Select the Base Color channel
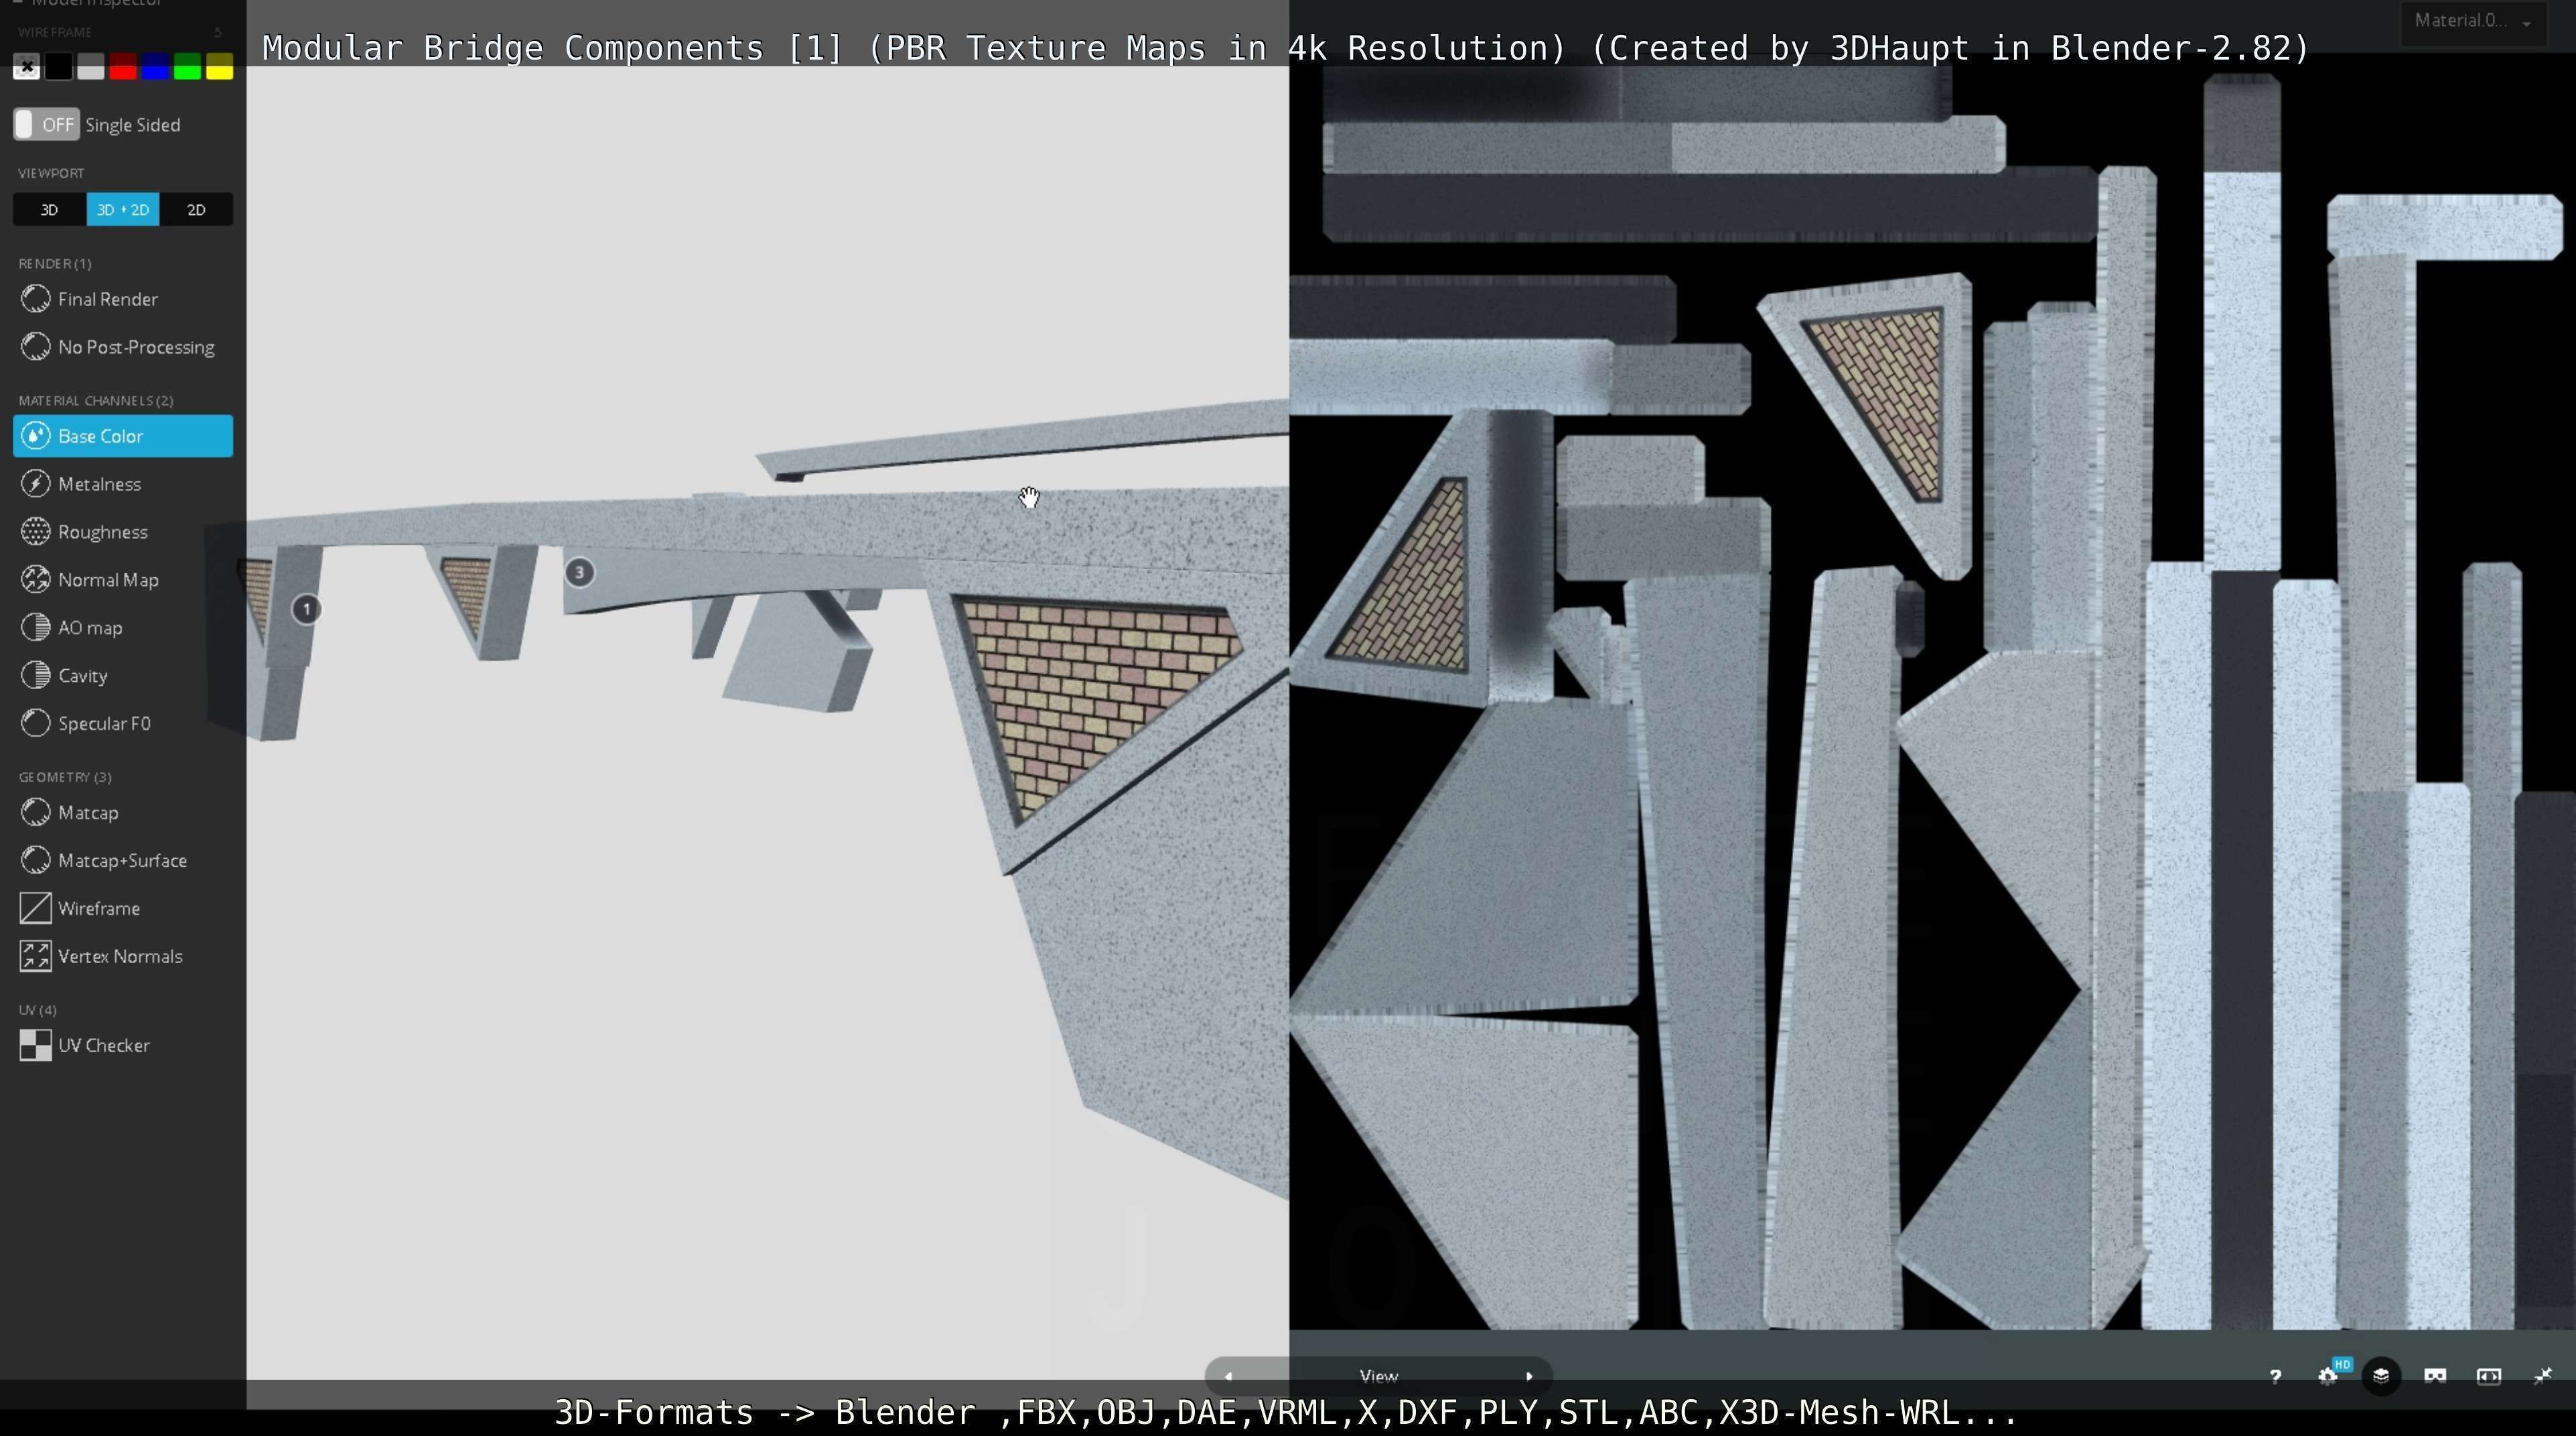Image resolution: width=2576 pixels, height=1436 pixels. 122,436
